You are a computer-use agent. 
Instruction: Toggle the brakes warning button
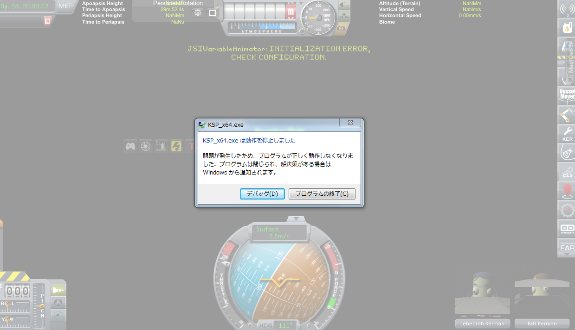coord(342,28)
